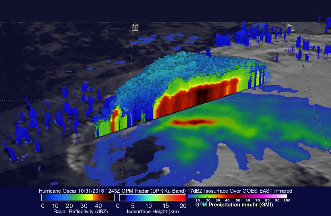Screen dimensions: 331x216
Task: Click the Isosurface Height color bar
Action: tap(153, 198)
